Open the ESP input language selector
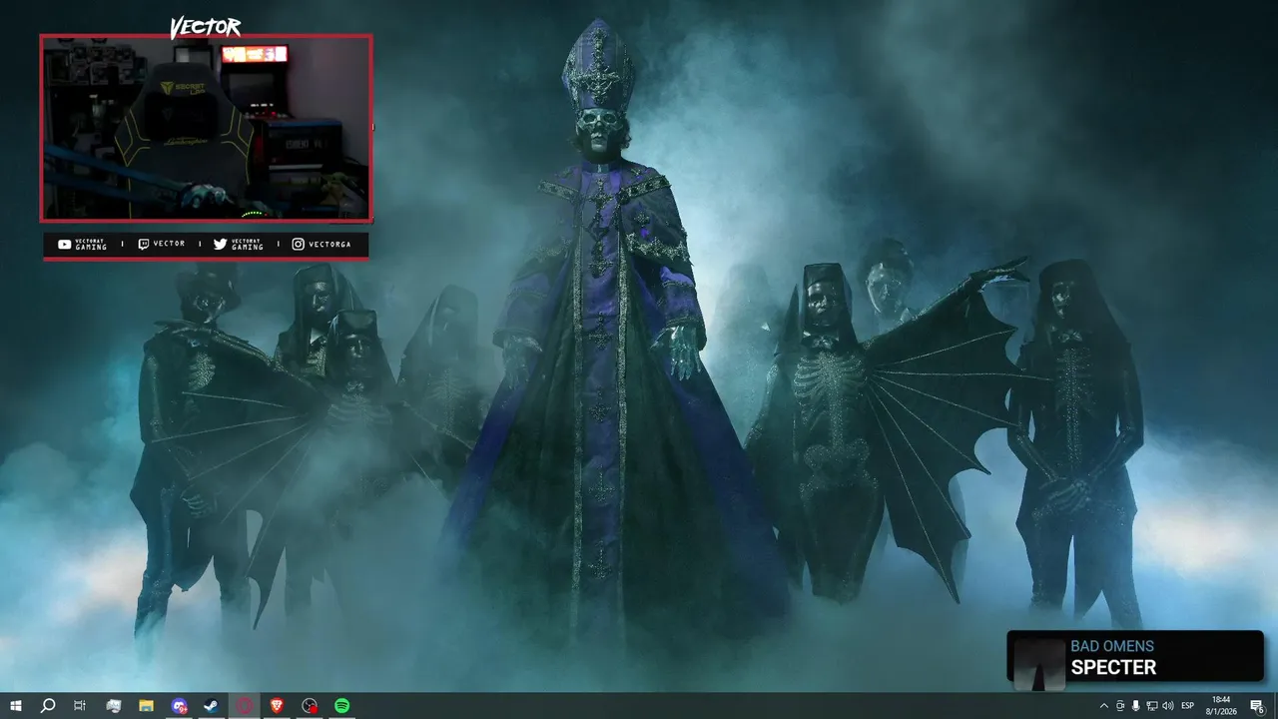The image size is (1278, 719). point(1188,706)
